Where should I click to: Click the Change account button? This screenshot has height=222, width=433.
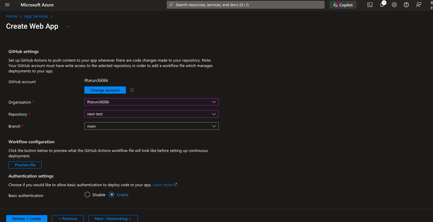[x=105, y=90]
